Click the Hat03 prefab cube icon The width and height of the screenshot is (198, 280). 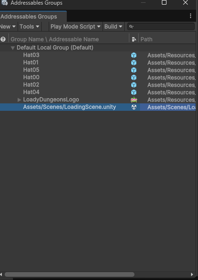tap(134, 55)
